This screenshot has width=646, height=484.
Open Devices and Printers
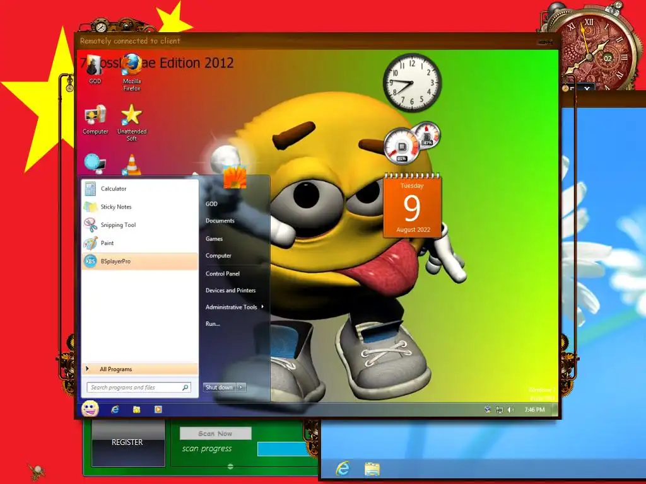[231, 291]
